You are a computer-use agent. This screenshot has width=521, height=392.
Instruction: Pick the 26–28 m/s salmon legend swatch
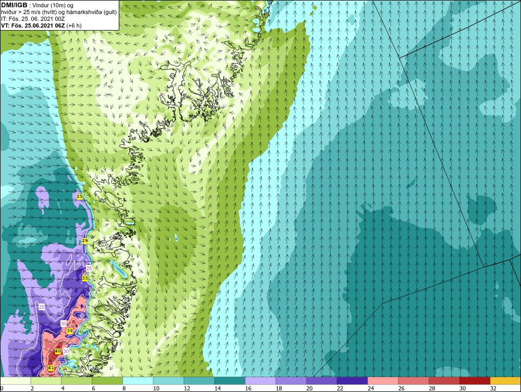(413, 381)
